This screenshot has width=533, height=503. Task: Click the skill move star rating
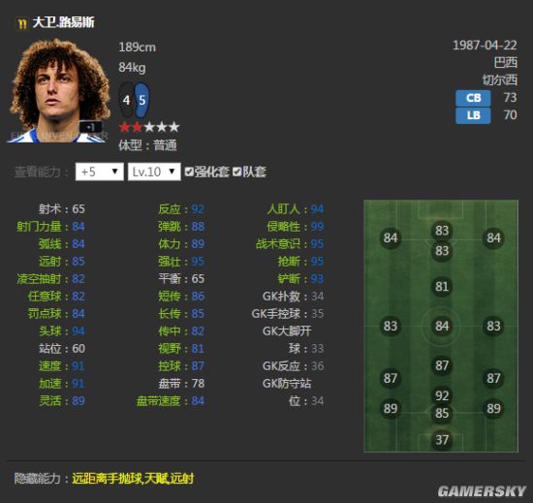149,127
